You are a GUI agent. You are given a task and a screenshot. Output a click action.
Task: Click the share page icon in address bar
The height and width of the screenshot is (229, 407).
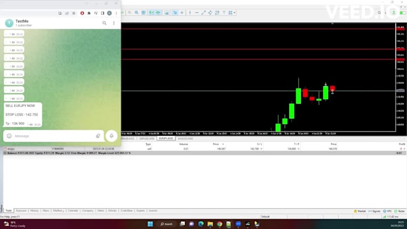click(x=67, y=13)
